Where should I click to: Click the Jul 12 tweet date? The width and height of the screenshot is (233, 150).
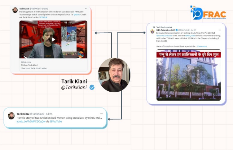tap(193, 30)
